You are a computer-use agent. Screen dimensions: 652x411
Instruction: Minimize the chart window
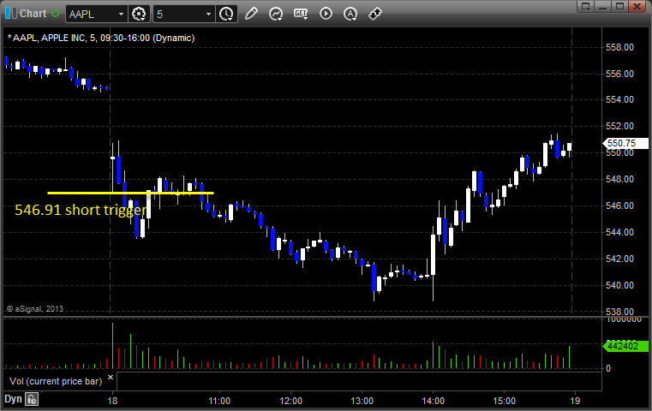603,6
